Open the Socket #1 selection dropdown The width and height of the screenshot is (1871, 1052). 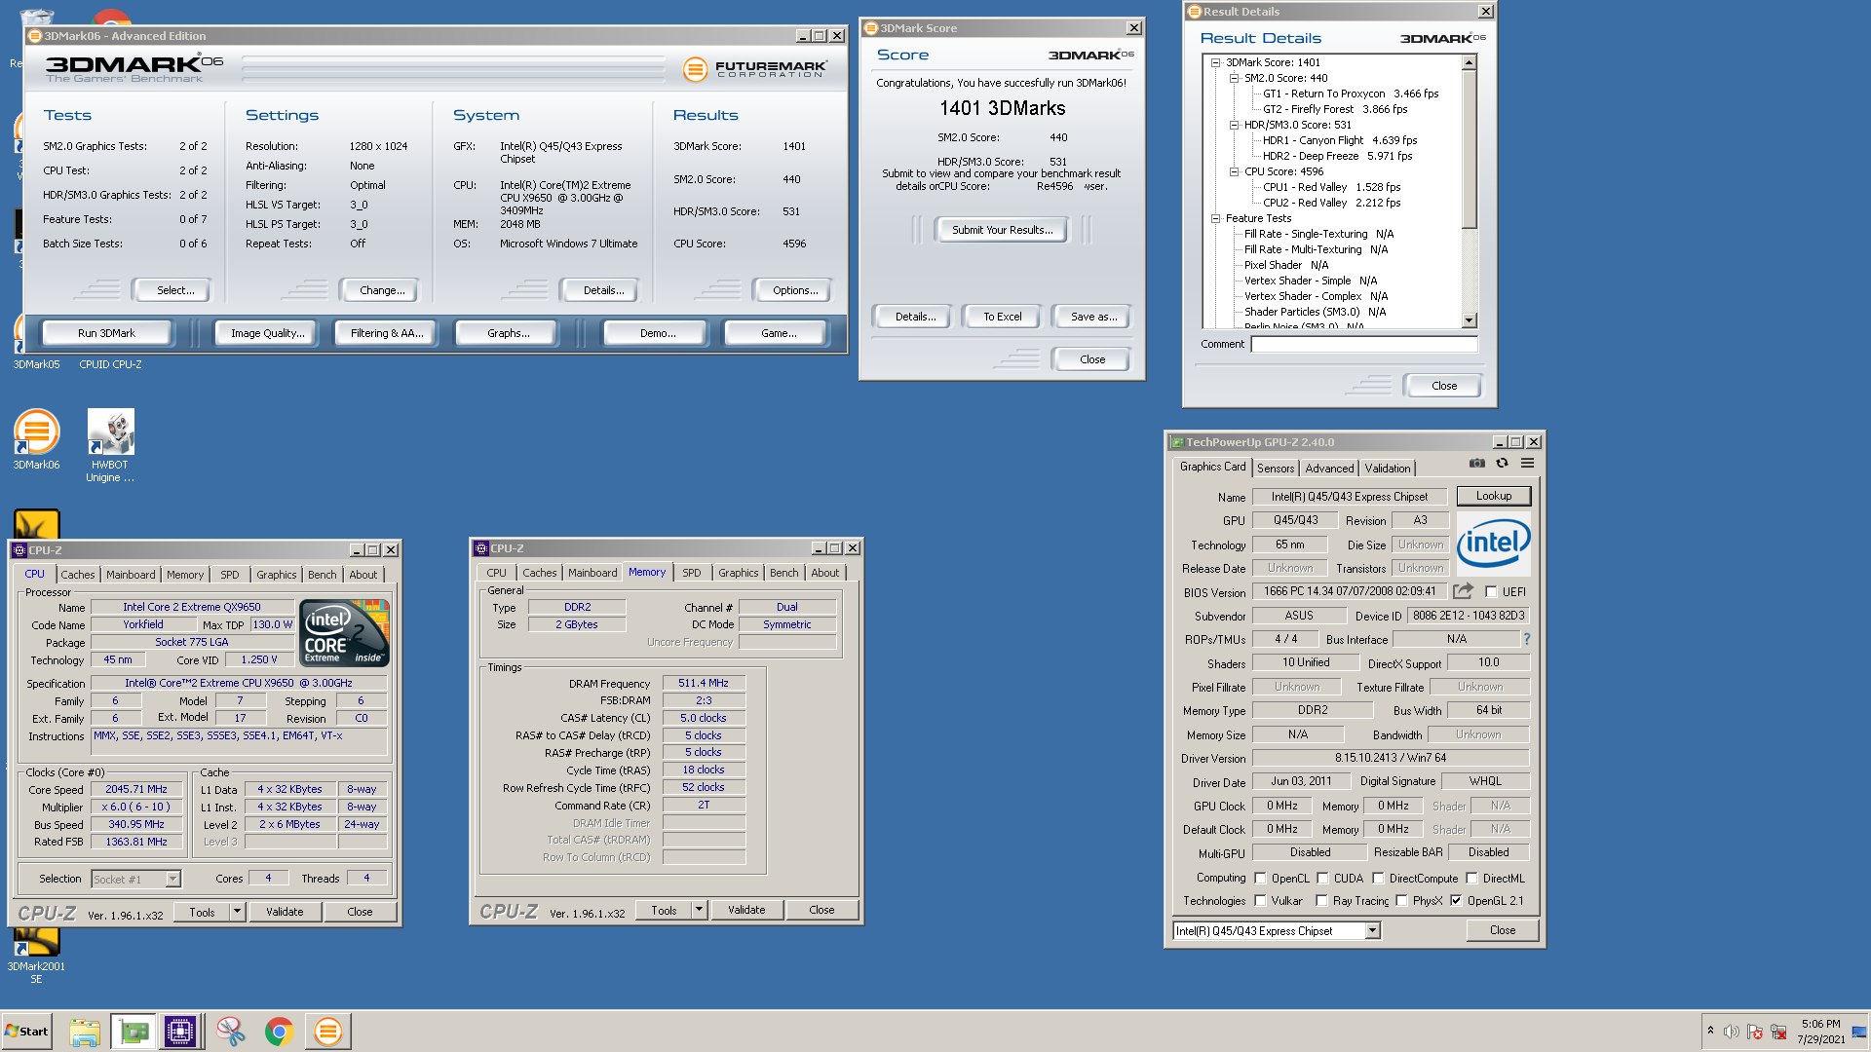pos(172,879)
